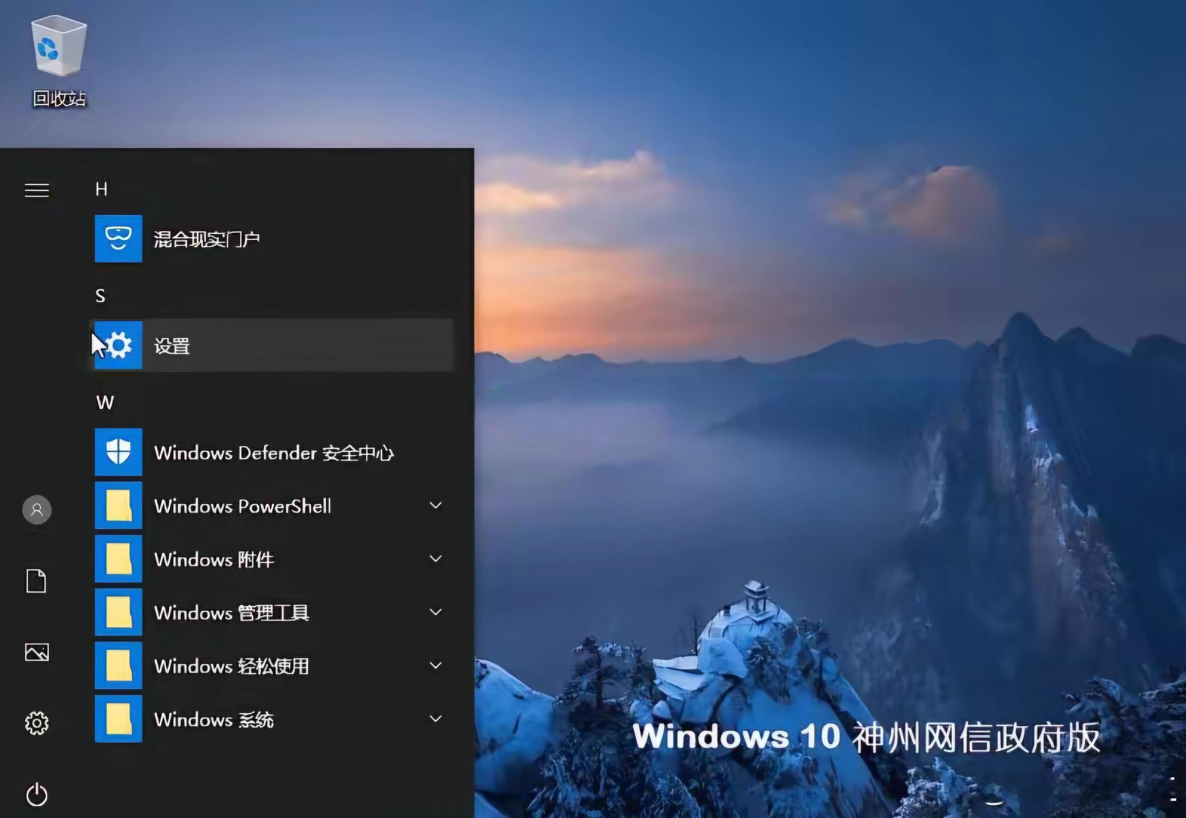The width and height of the screenshot is (1186, 818).
Task: Click the Windows 附件 label
Action: click(x=214, y=560)
